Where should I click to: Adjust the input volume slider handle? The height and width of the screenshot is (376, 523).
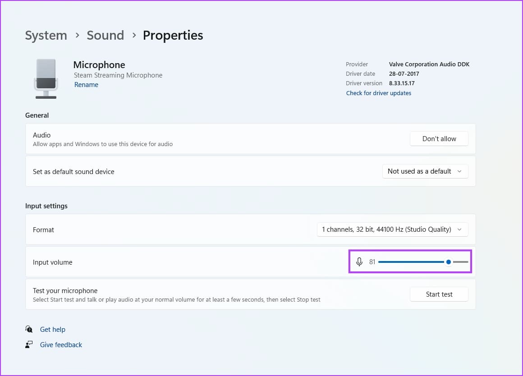click(x=448, y=261)
